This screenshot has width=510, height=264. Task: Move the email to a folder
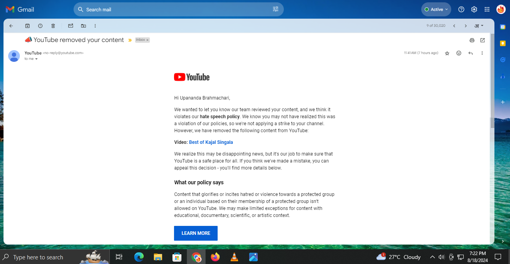pos(83,26)
